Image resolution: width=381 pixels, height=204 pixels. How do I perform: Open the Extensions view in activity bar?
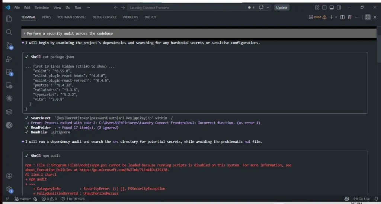[x=9, y=72]
